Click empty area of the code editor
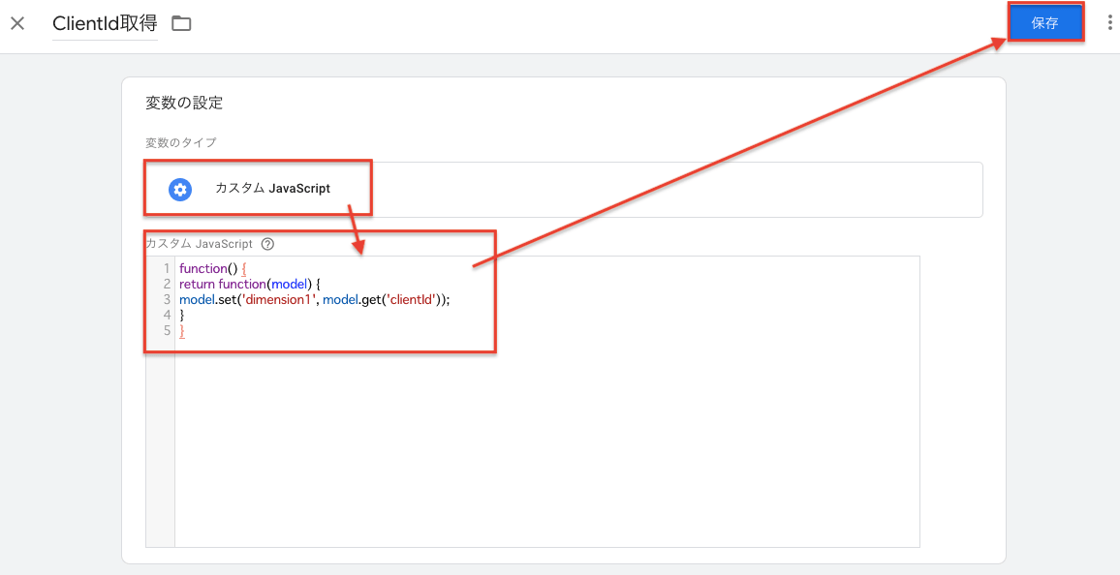 546,442
